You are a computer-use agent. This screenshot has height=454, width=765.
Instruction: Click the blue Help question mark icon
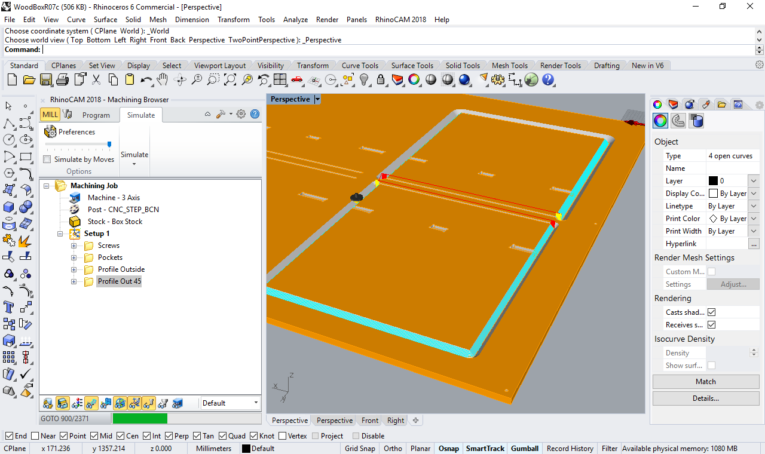coord(548,79)
